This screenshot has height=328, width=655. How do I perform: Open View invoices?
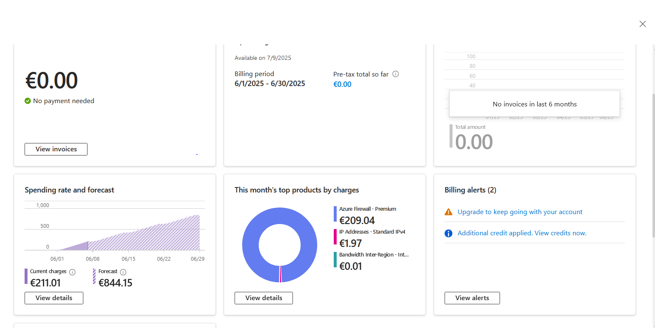click(x=56, y=149)
